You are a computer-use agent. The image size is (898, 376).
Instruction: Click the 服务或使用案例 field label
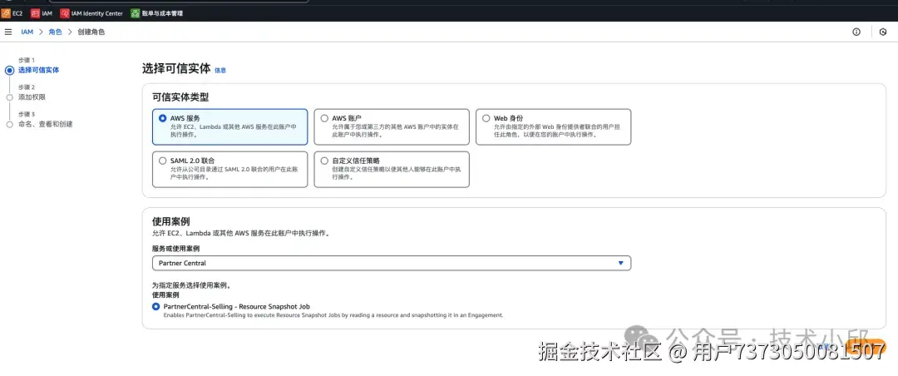tap(175, 248)
